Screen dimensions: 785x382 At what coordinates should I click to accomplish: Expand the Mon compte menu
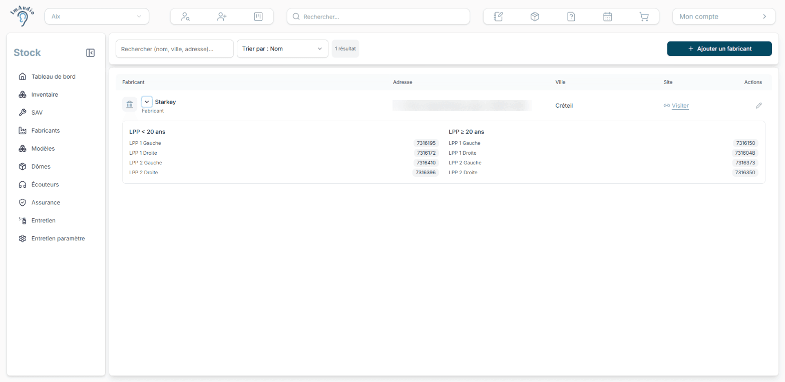point(723,17)
